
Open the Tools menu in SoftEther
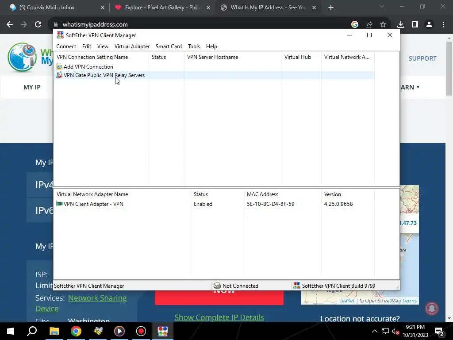194,46
